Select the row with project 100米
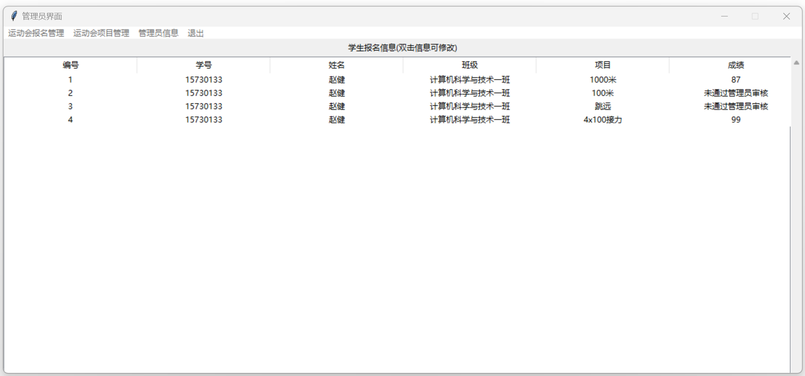This screenshot has height=376, width=805. [397, 93]
